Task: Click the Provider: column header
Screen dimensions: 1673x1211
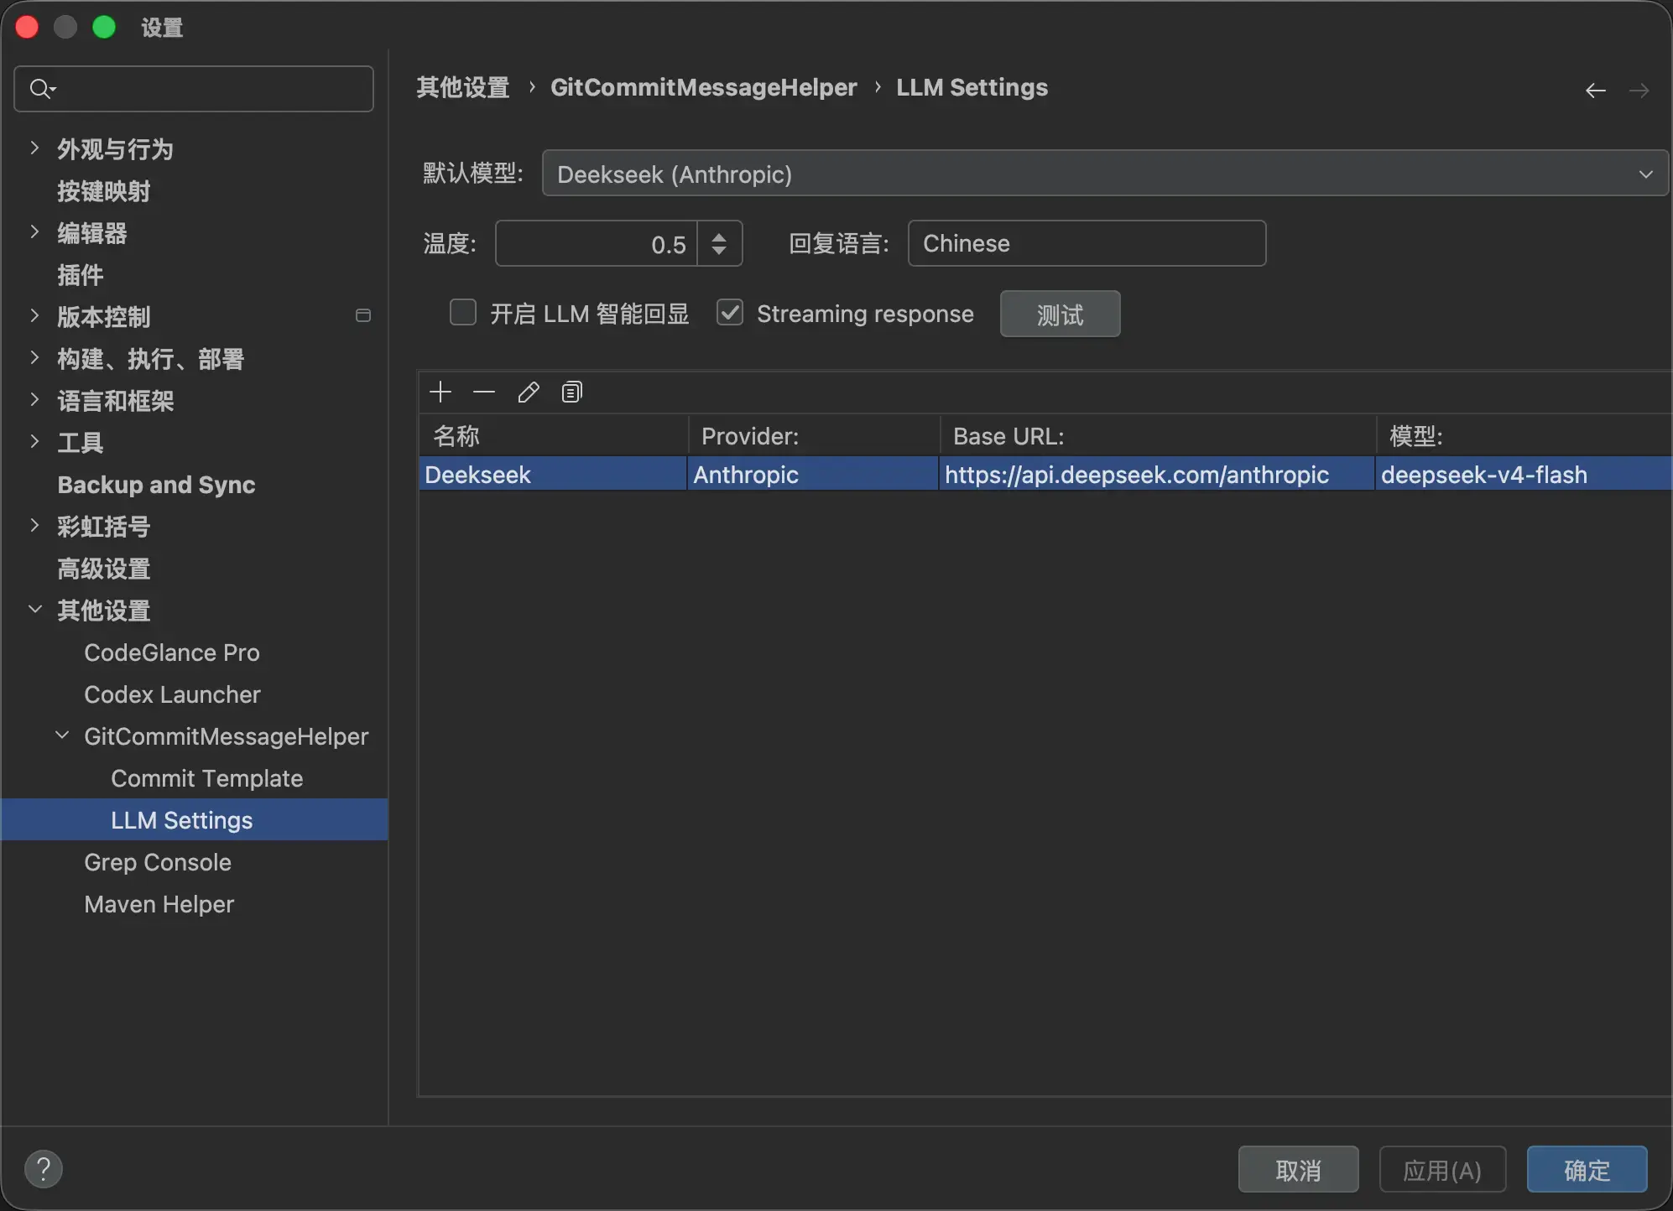Action: click(x=814, y=436)
